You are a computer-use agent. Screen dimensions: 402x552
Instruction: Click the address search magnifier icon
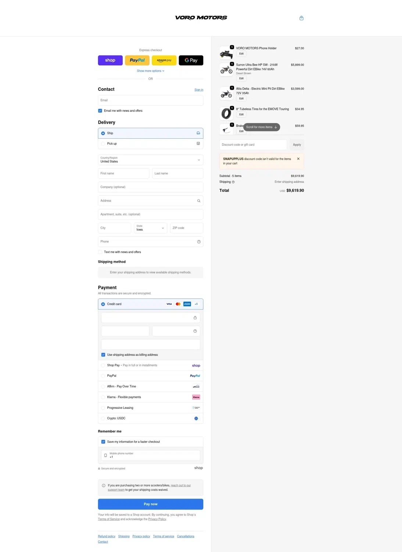(x=199, y=201)
